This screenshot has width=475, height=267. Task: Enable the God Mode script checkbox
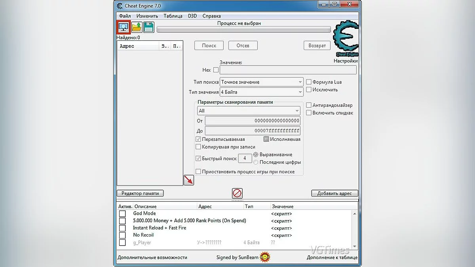123,213
